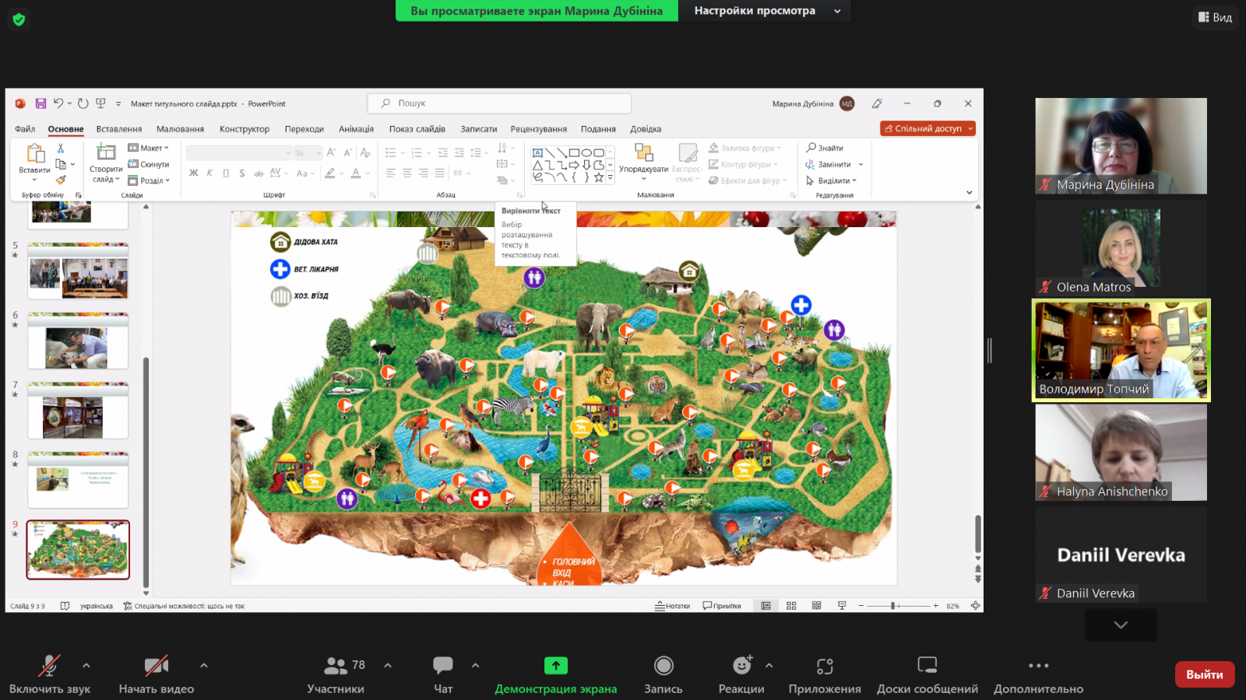Select slide 7 thumbnail
Image resolution: width=1246 pixels, height=700 pixels.
[78, 411]
